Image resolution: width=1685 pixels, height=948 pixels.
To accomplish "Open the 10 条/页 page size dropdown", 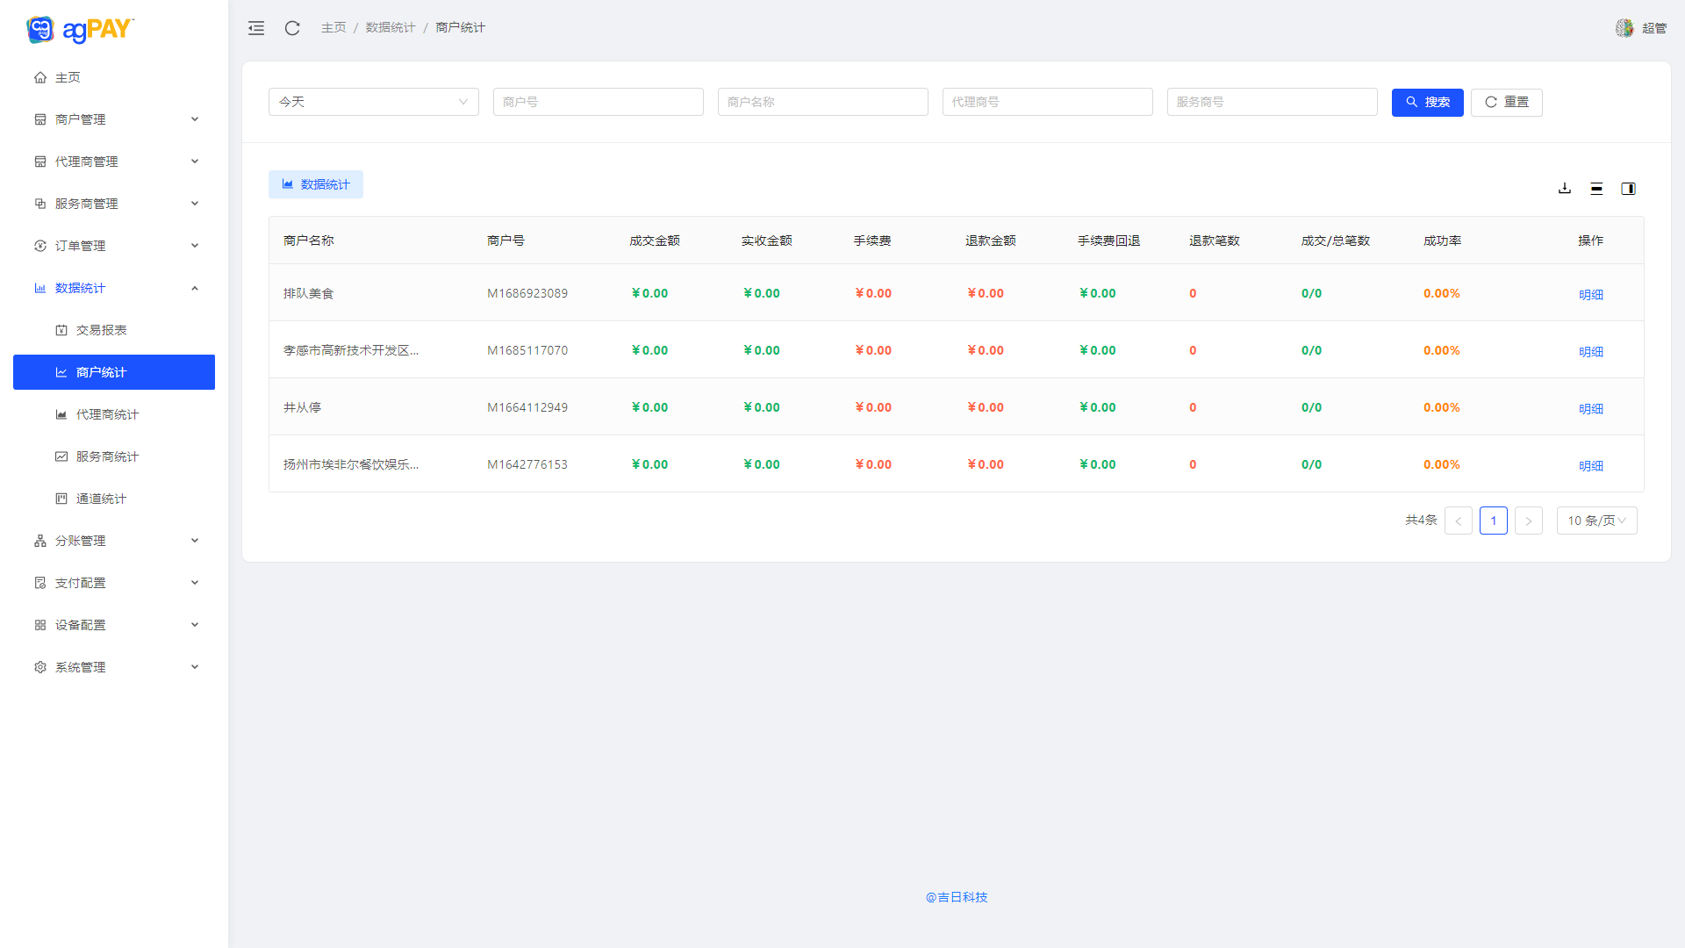I will point(1596,521).
